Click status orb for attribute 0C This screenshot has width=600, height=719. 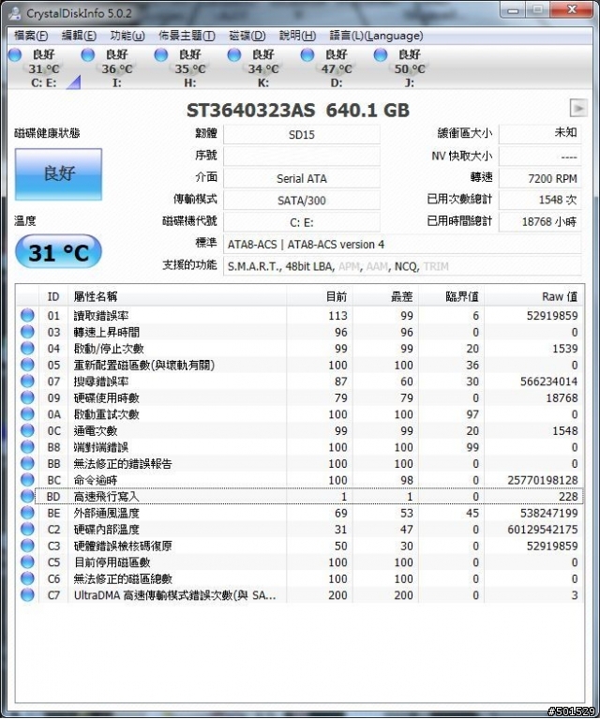[x=27, y=431]
